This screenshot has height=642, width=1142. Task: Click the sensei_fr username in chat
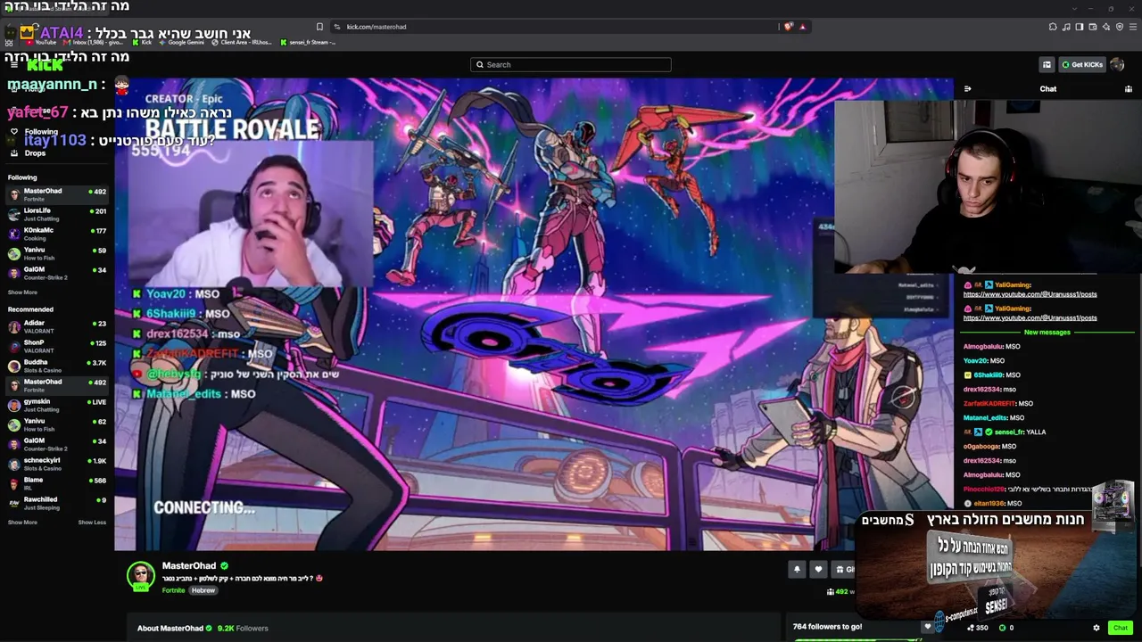point(1009,432)
